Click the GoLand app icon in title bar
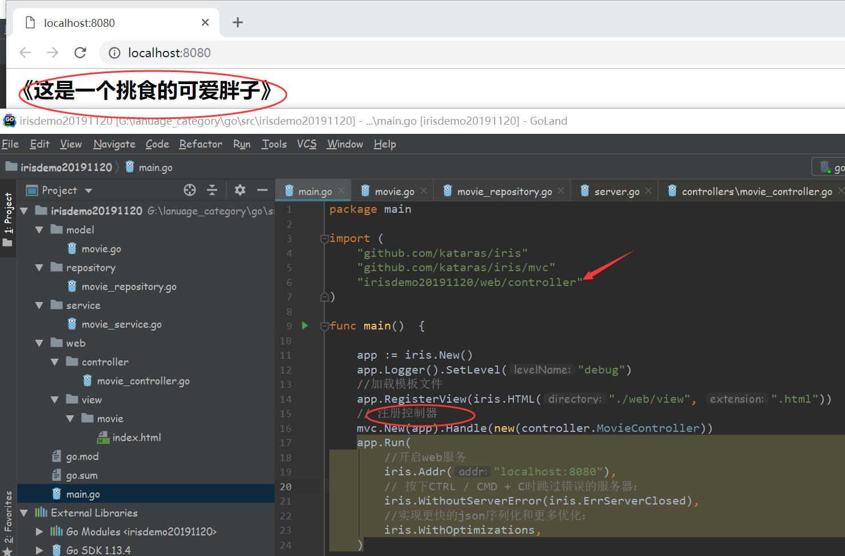The height and width of the screenshot is (556, 845). click(x=9, y=120)
